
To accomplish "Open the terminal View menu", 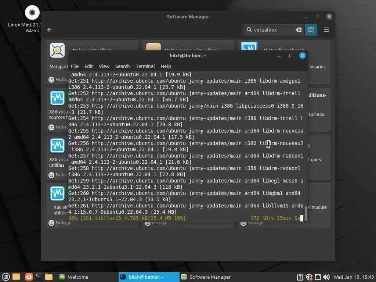I will click(104, 66).
